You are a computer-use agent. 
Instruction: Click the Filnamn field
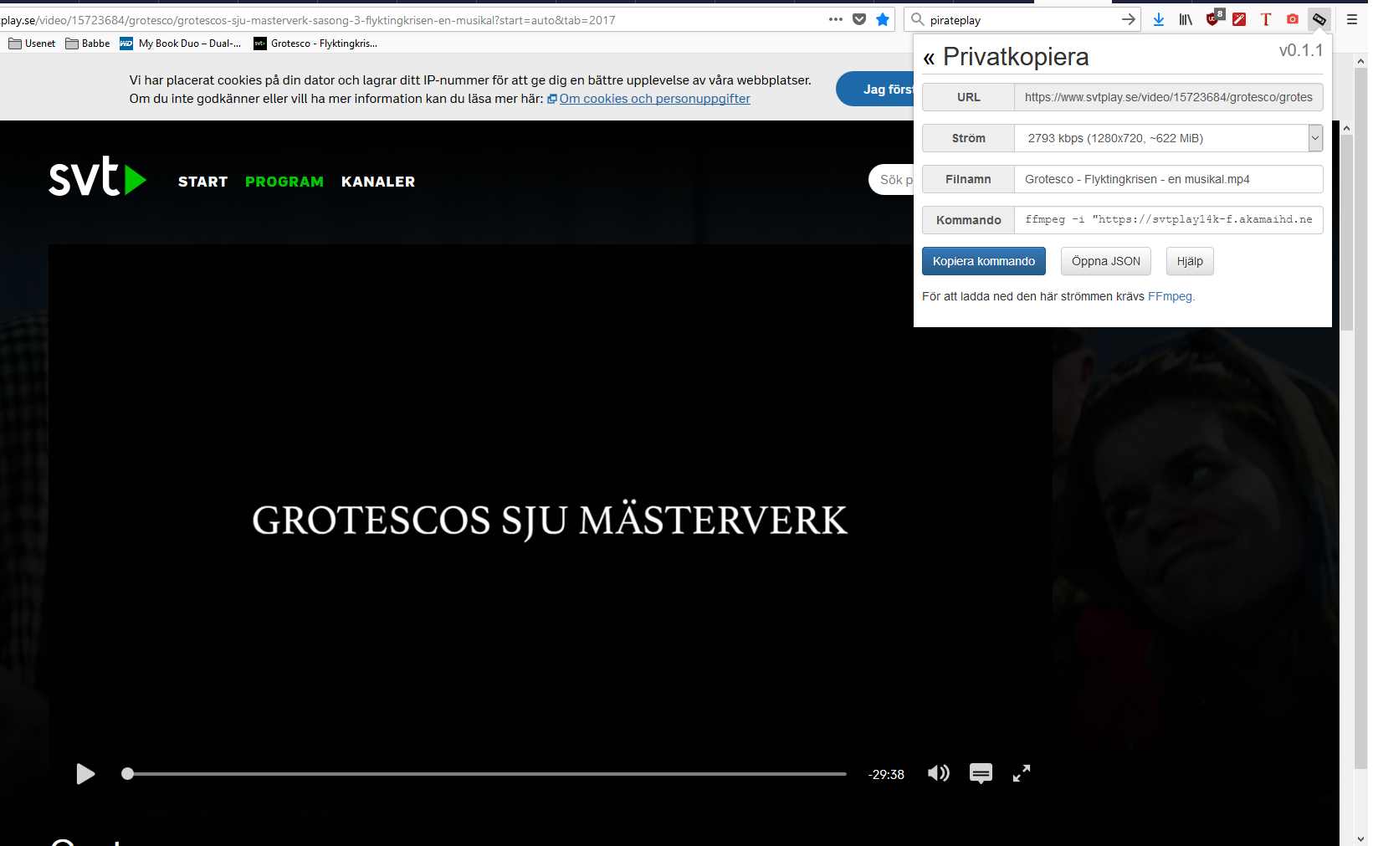pyautogui.click(x=1169, y=179)
